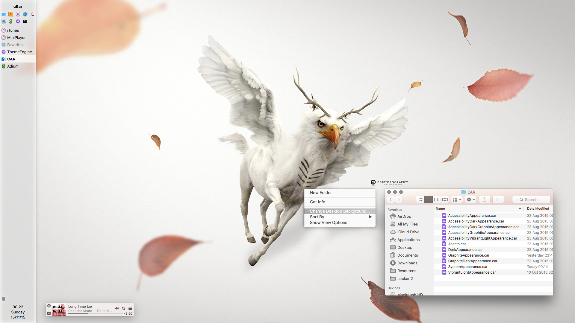Select Assets.car file
This screenshot has height=323, width=575.
click(x=493, y=244)
